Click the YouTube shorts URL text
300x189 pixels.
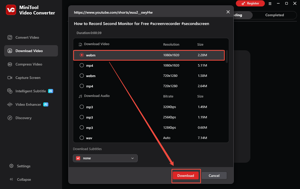[113, 12]
